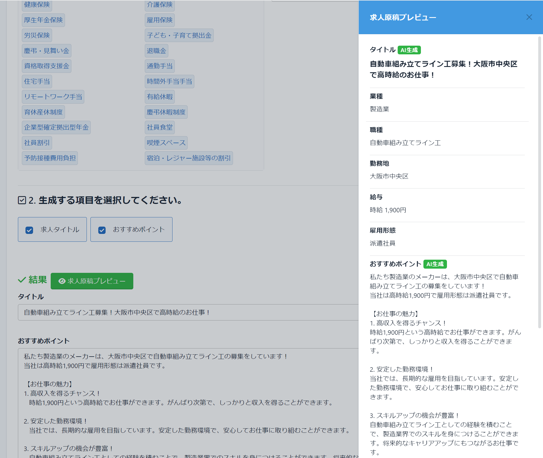
Task: Click the 通勤手当 tag
Action: click(160, 66)
